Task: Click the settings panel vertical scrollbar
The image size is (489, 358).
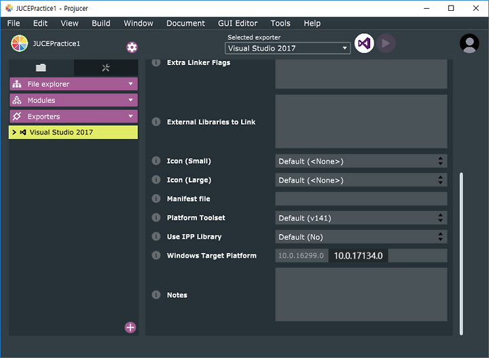Action: [x=461, y=254]
